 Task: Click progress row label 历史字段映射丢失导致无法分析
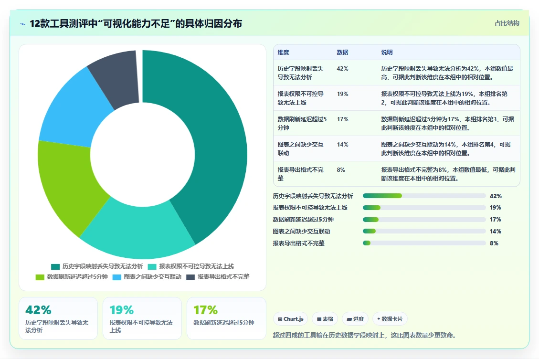tap(313, 196)
